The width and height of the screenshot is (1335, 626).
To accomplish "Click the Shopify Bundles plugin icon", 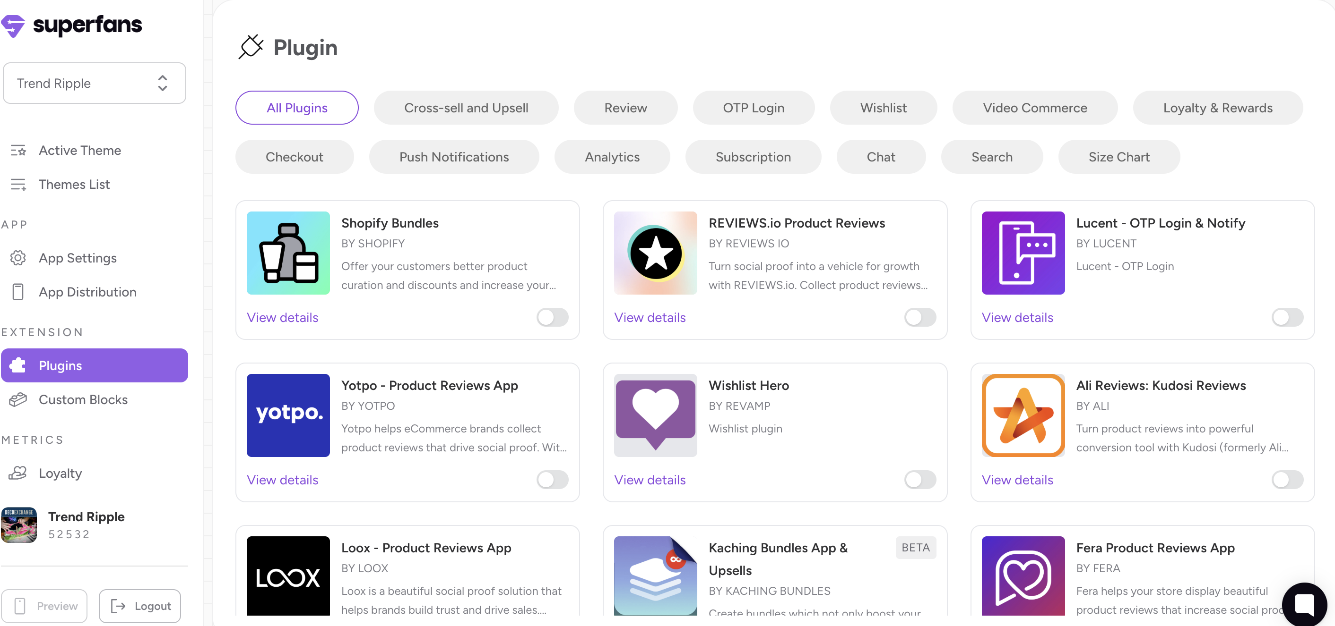I will (288, 253).
